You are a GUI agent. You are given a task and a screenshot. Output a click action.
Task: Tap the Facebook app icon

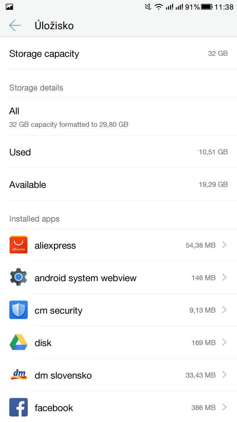(19, 407)
